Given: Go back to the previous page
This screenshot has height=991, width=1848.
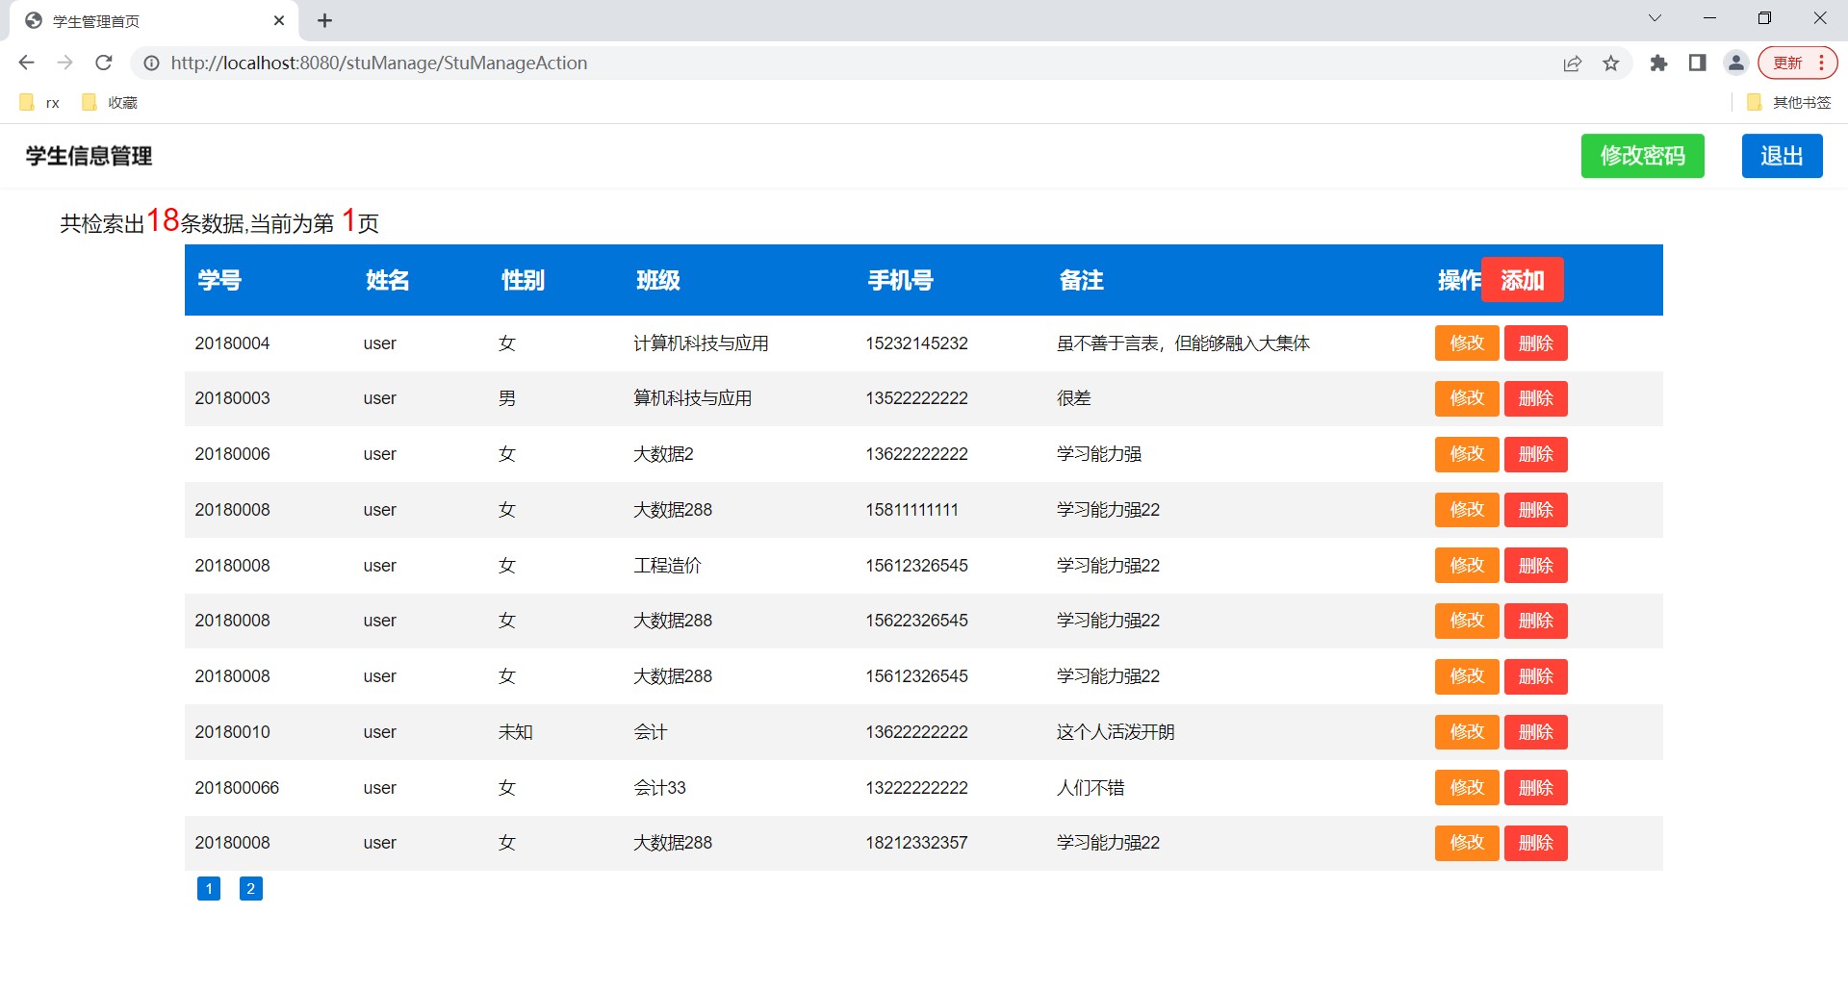Looking at the screenshot, I should click(x=26, y=63).
